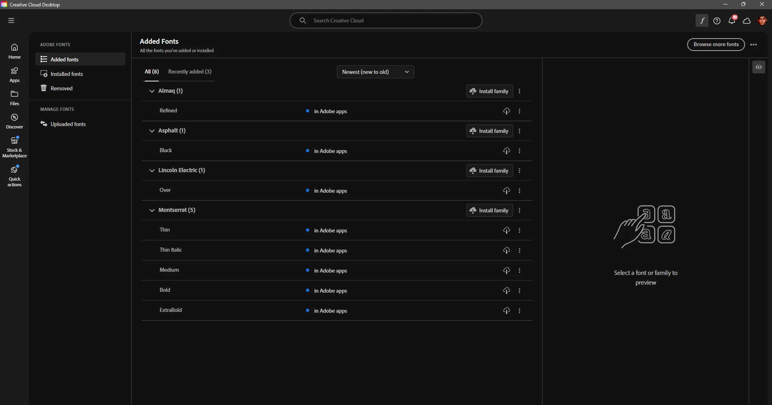Install Montserrat Thin Italic via cloud icon

pos(507,250)
